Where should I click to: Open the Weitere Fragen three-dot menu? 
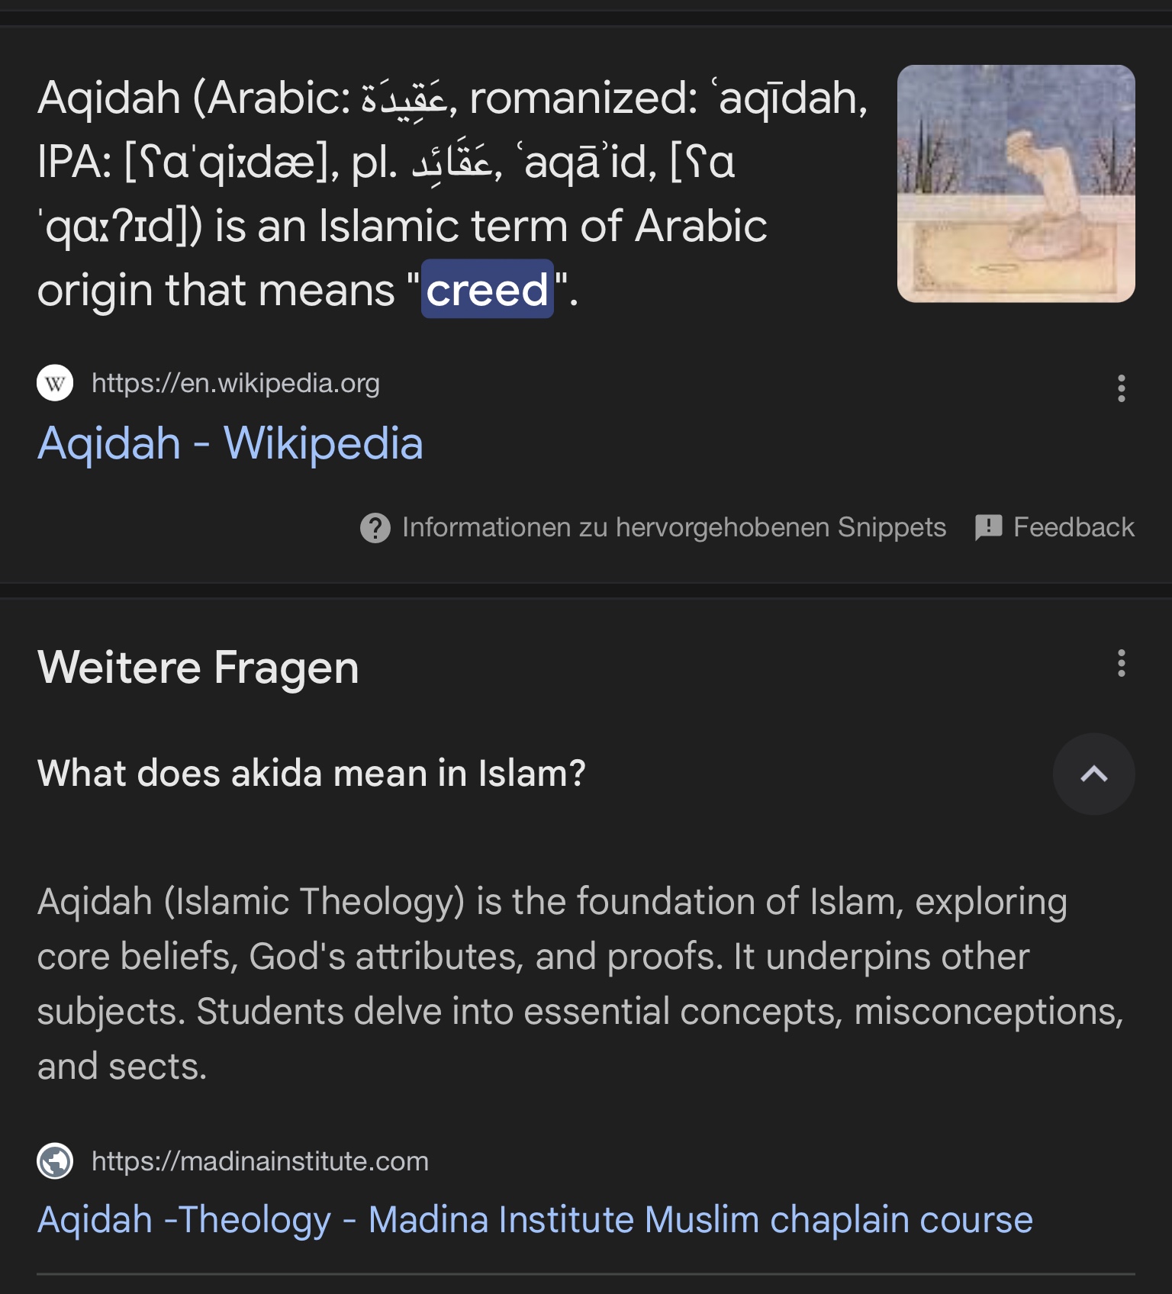pyautogui.click(x=1121, y=664)
